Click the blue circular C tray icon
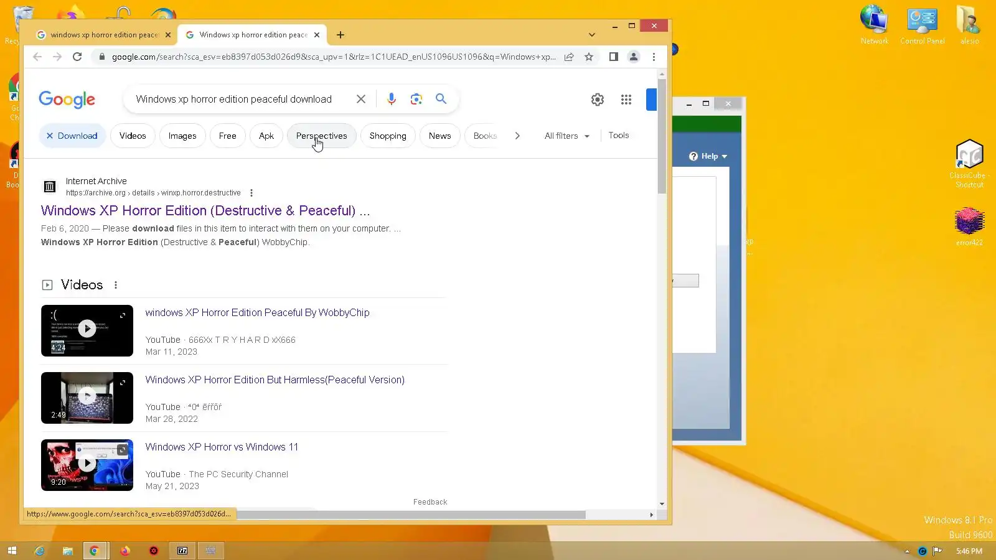Screen dimensions: 996x560 923,551
